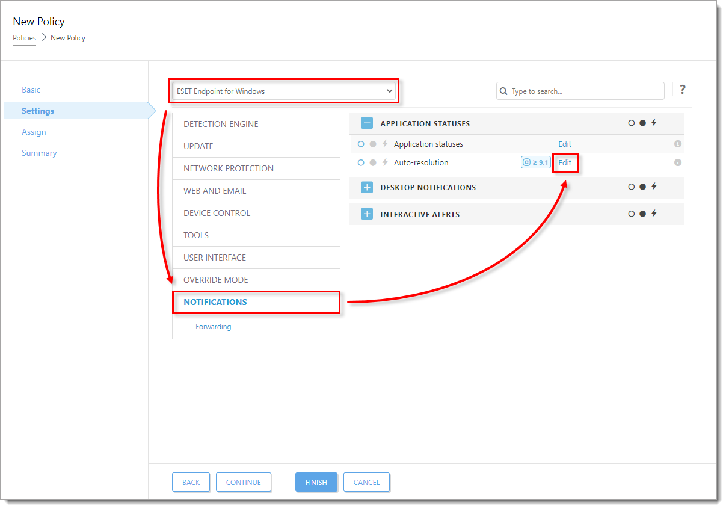Expand the Interactive Alerts section
The width and height of the screenshot is (726, 509).
click(367, 214)
